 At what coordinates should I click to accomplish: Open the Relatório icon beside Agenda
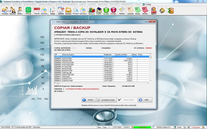(x=44, y=11)
